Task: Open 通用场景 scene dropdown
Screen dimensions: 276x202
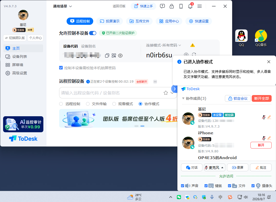Action: [62, 6]
